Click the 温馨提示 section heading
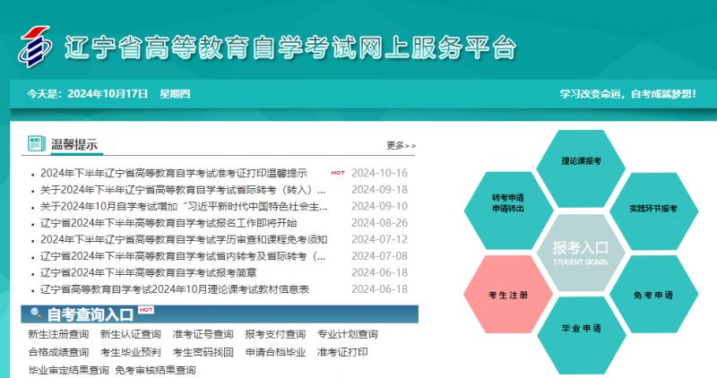 (x=74, y=145)
